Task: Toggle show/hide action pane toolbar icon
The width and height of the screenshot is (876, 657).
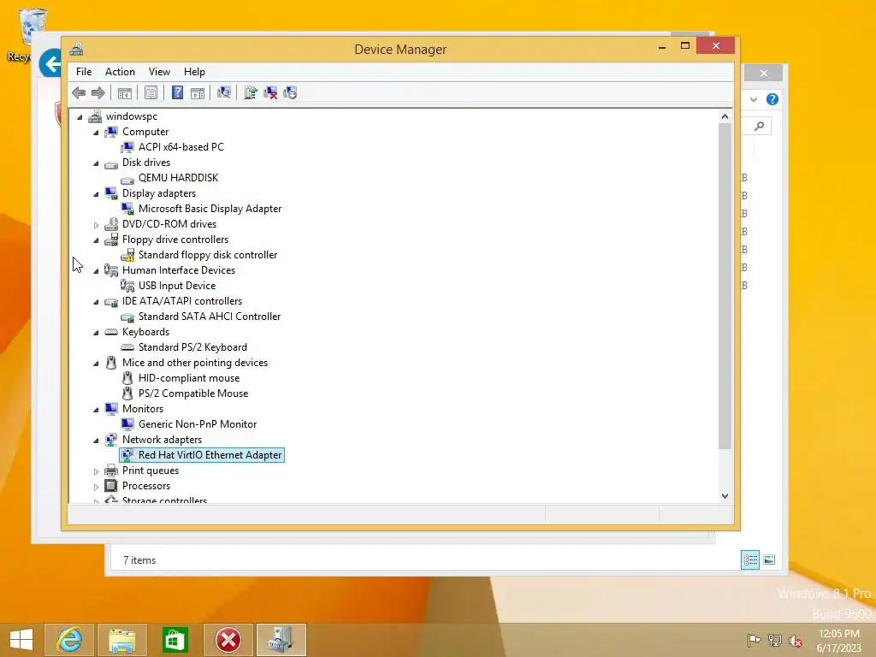Action: pyautogui.click(x=198, y=92)
